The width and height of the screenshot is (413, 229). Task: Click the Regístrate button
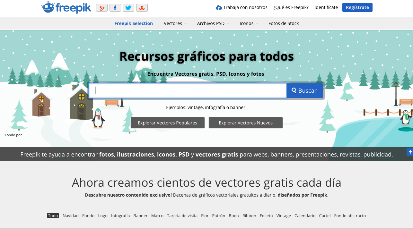(357, 7)
